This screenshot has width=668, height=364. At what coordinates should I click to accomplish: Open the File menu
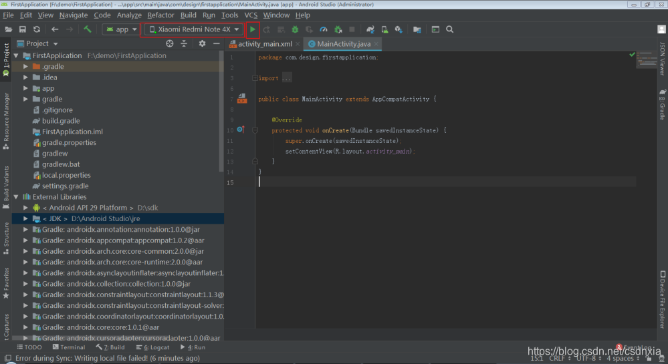(x=8, y=15)
